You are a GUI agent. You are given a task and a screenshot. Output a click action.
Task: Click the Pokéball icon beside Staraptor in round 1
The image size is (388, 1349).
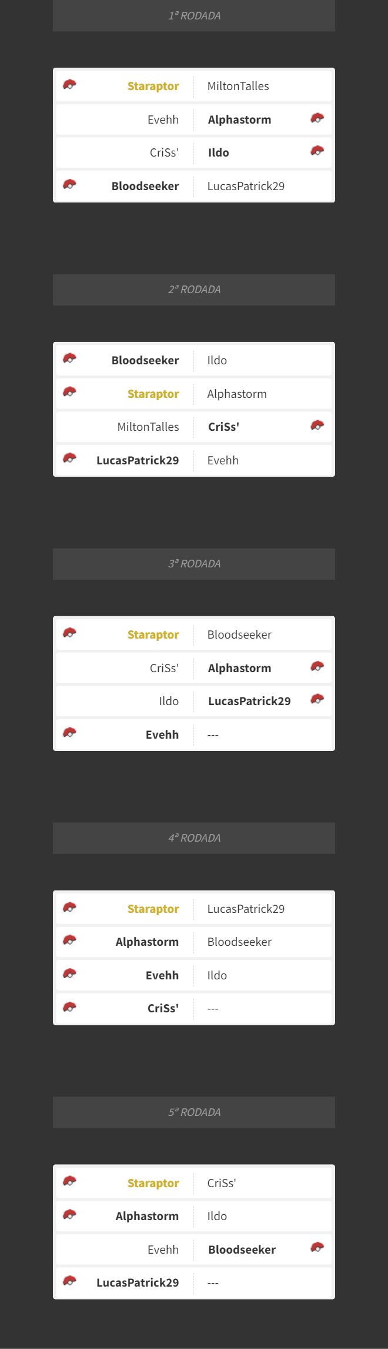pyautogui.click(x=69, y=84)
